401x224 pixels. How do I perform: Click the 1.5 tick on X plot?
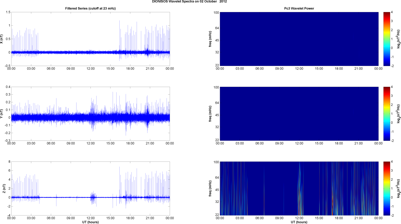[8, 12]
